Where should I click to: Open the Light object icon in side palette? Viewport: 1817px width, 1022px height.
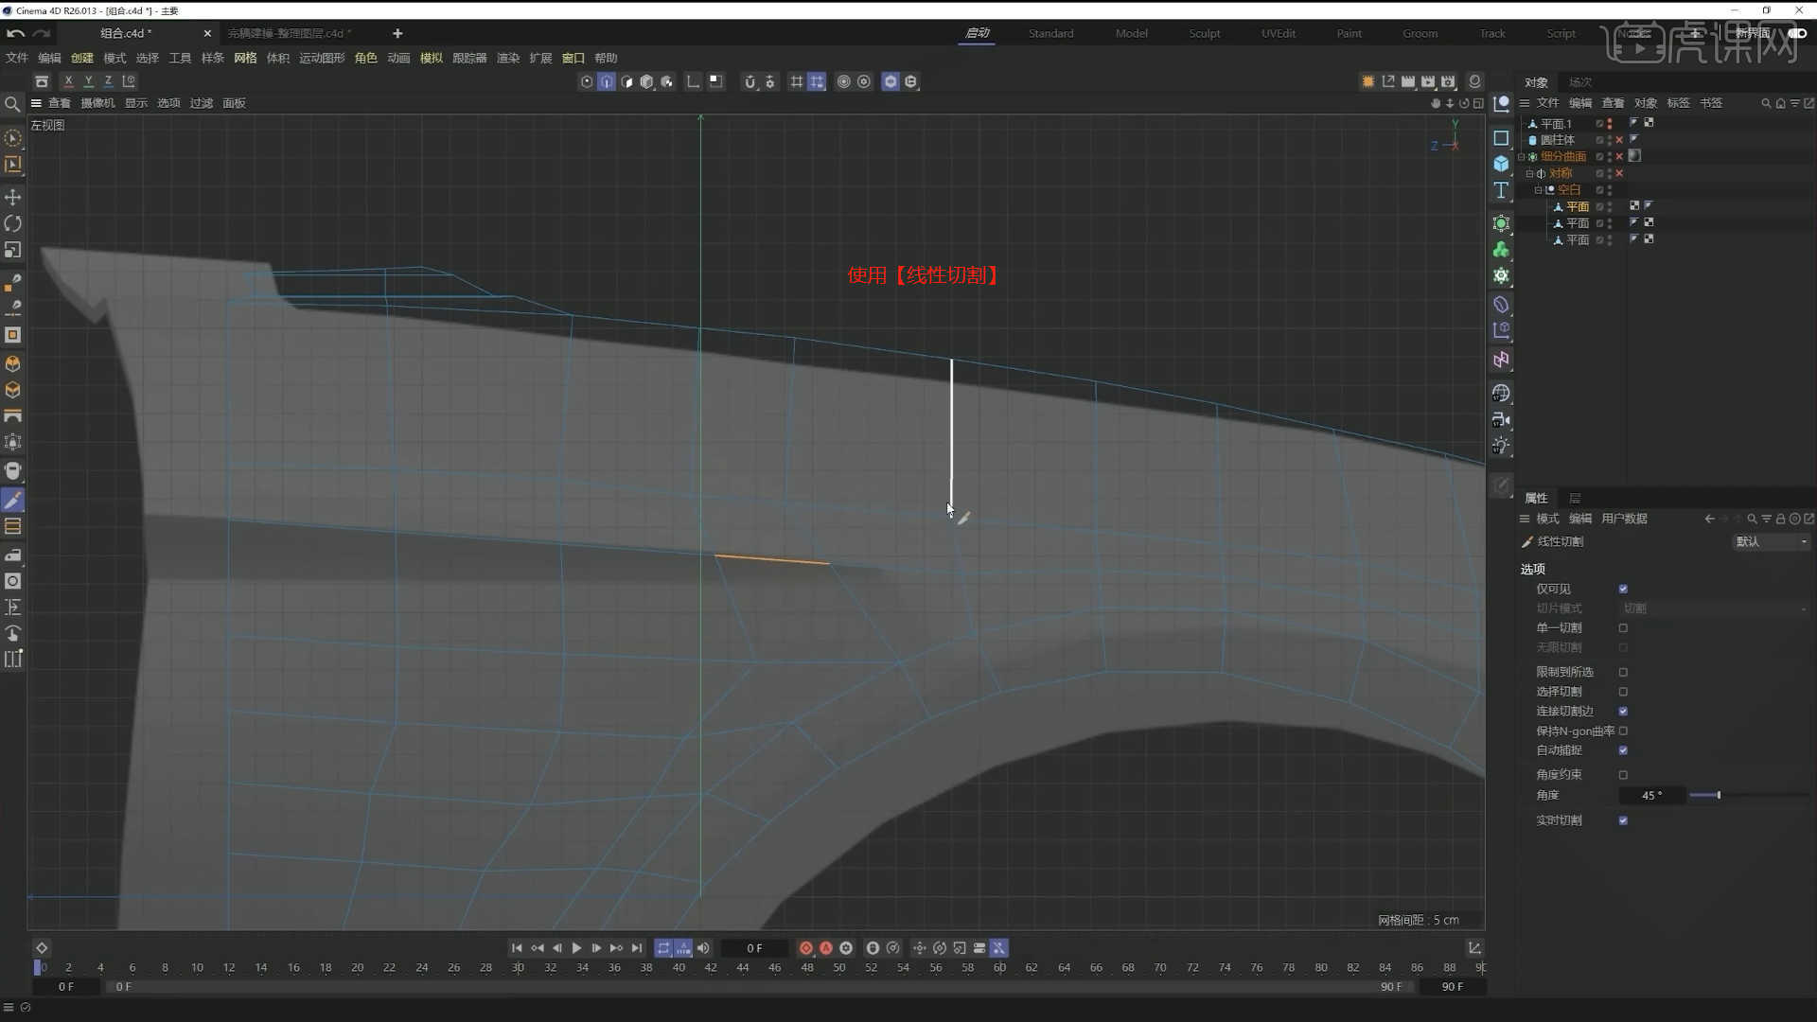(x=1501, y=446)
